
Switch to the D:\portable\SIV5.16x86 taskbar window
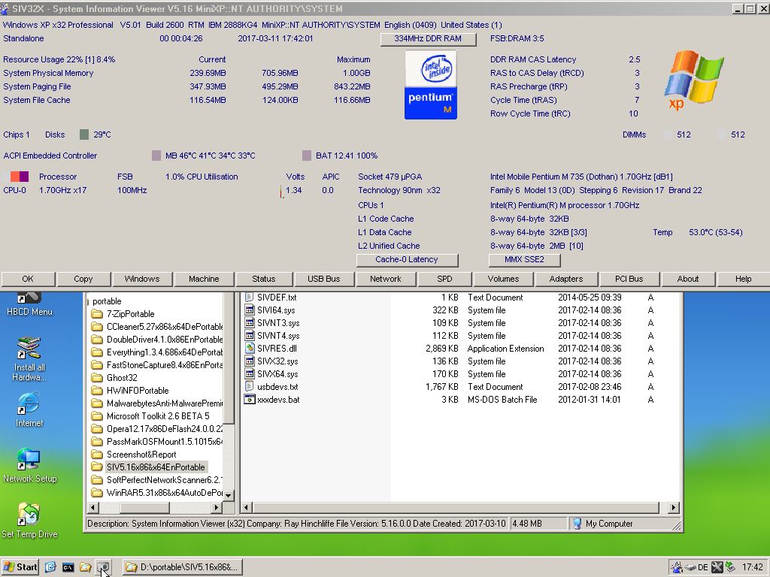point(182,567)
